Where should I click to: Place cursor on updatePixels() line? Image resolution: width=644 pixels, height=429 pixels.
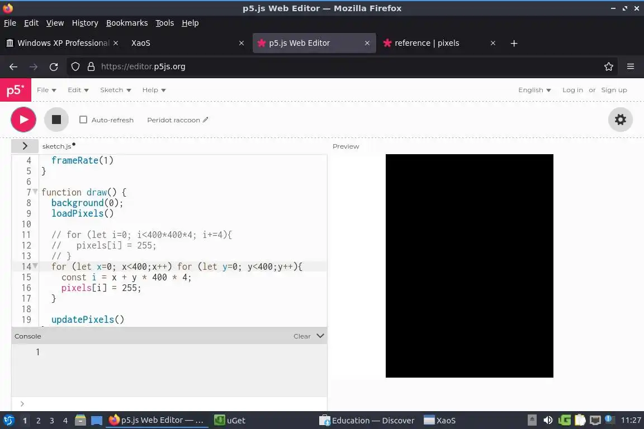87,320
